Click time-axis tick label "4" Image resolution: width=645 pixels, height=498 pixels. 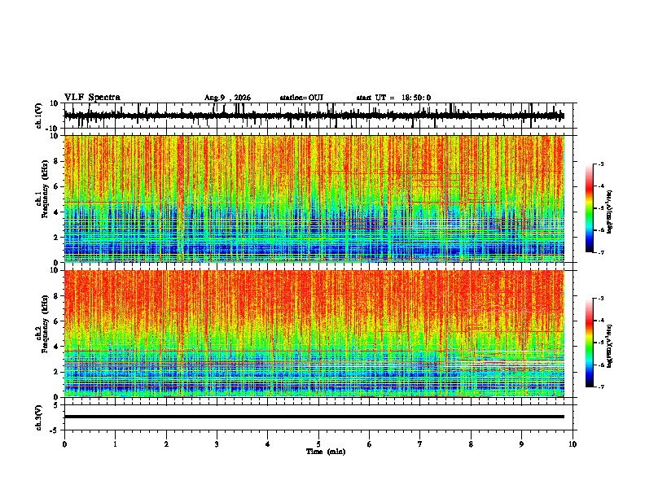pos(268,444)
